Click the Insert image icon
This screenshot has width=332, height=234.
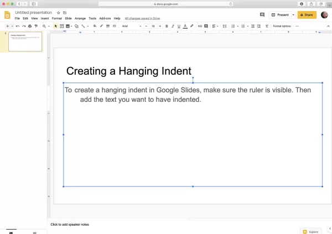68,26
